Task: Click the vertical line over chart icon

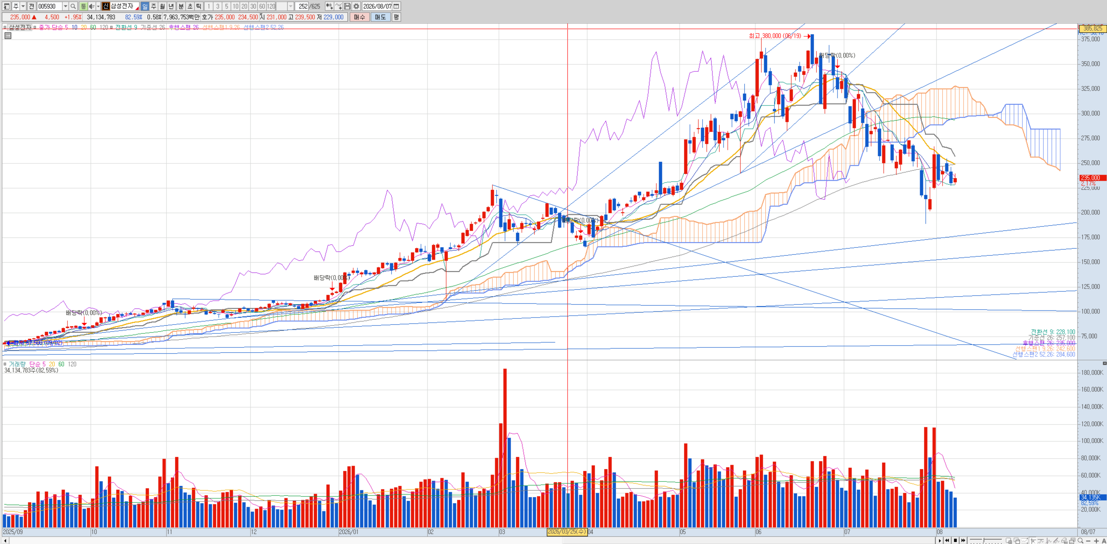Action: pyautogui.click(x=1048, y=541)
